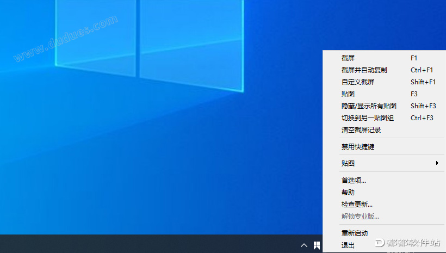Click 检查更新... to check updates
446x253 pixels.
357,205
